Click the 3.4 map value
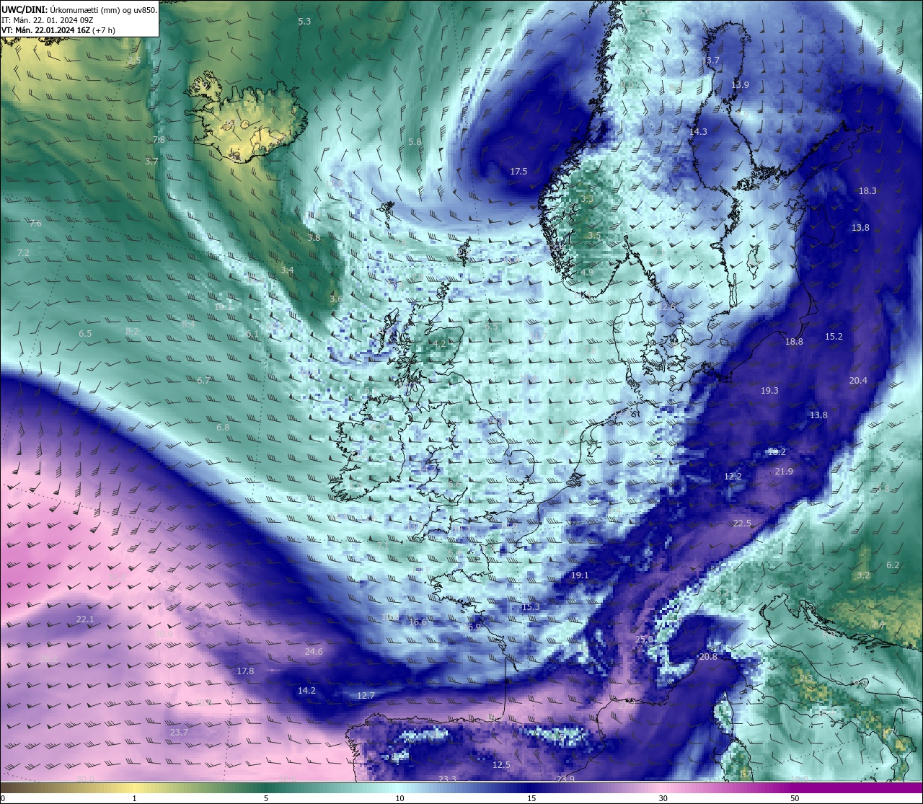923x804 pixels. (x=287, y=270)
